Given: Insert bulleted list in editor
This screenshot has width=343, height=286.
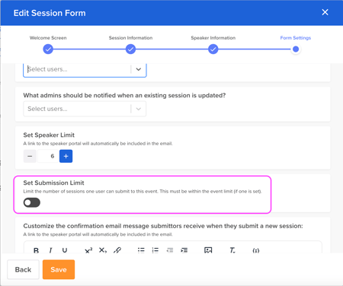Looking at the screenshot, I should [141, 250].
